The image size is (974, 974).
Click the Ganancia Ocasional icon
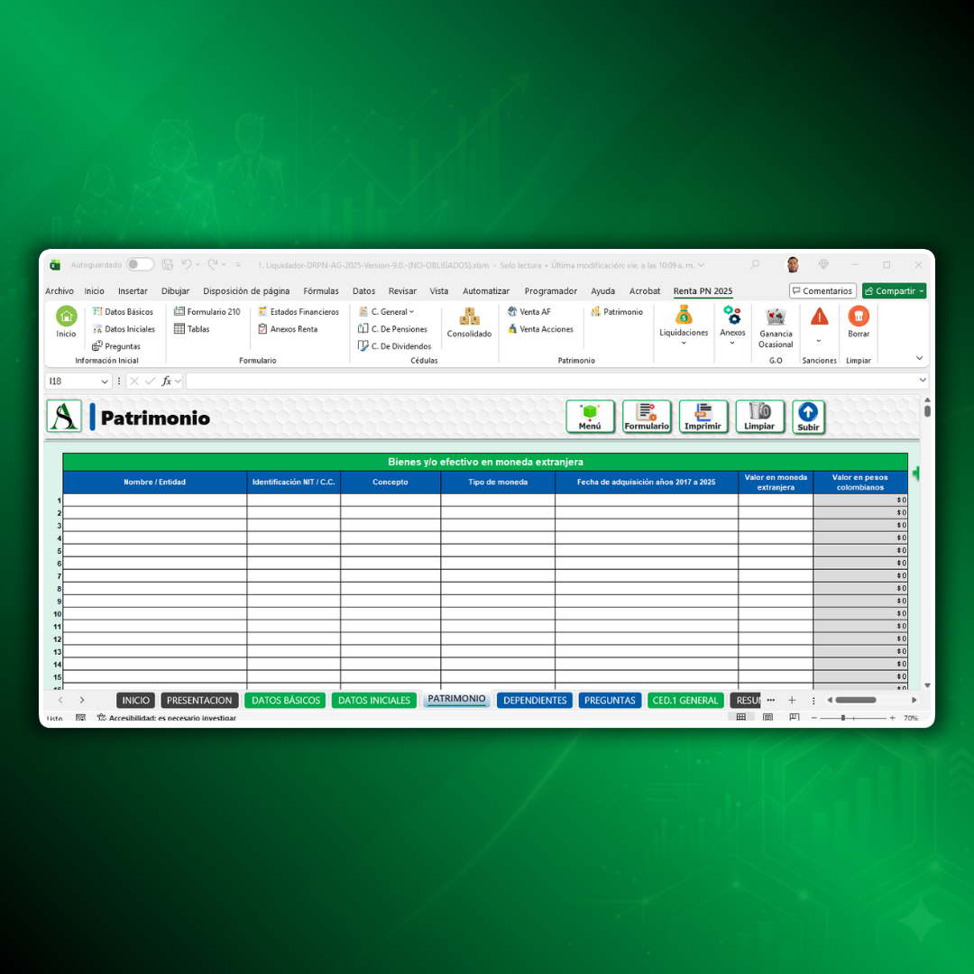click(776, 317)
